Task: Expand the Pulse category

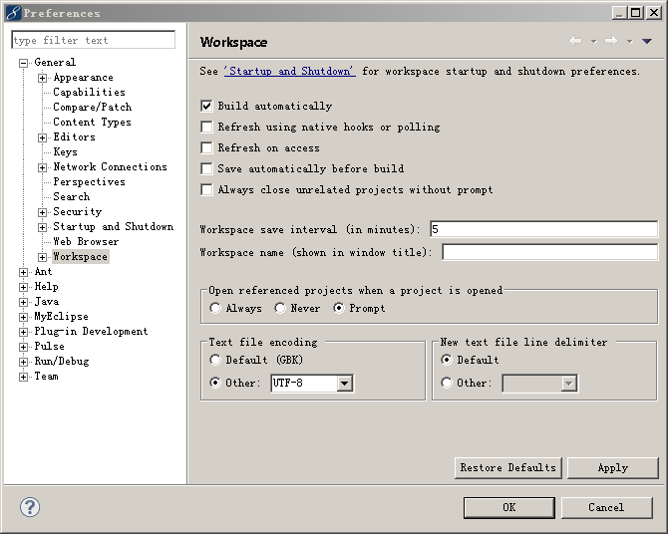Action: point(24,347)
